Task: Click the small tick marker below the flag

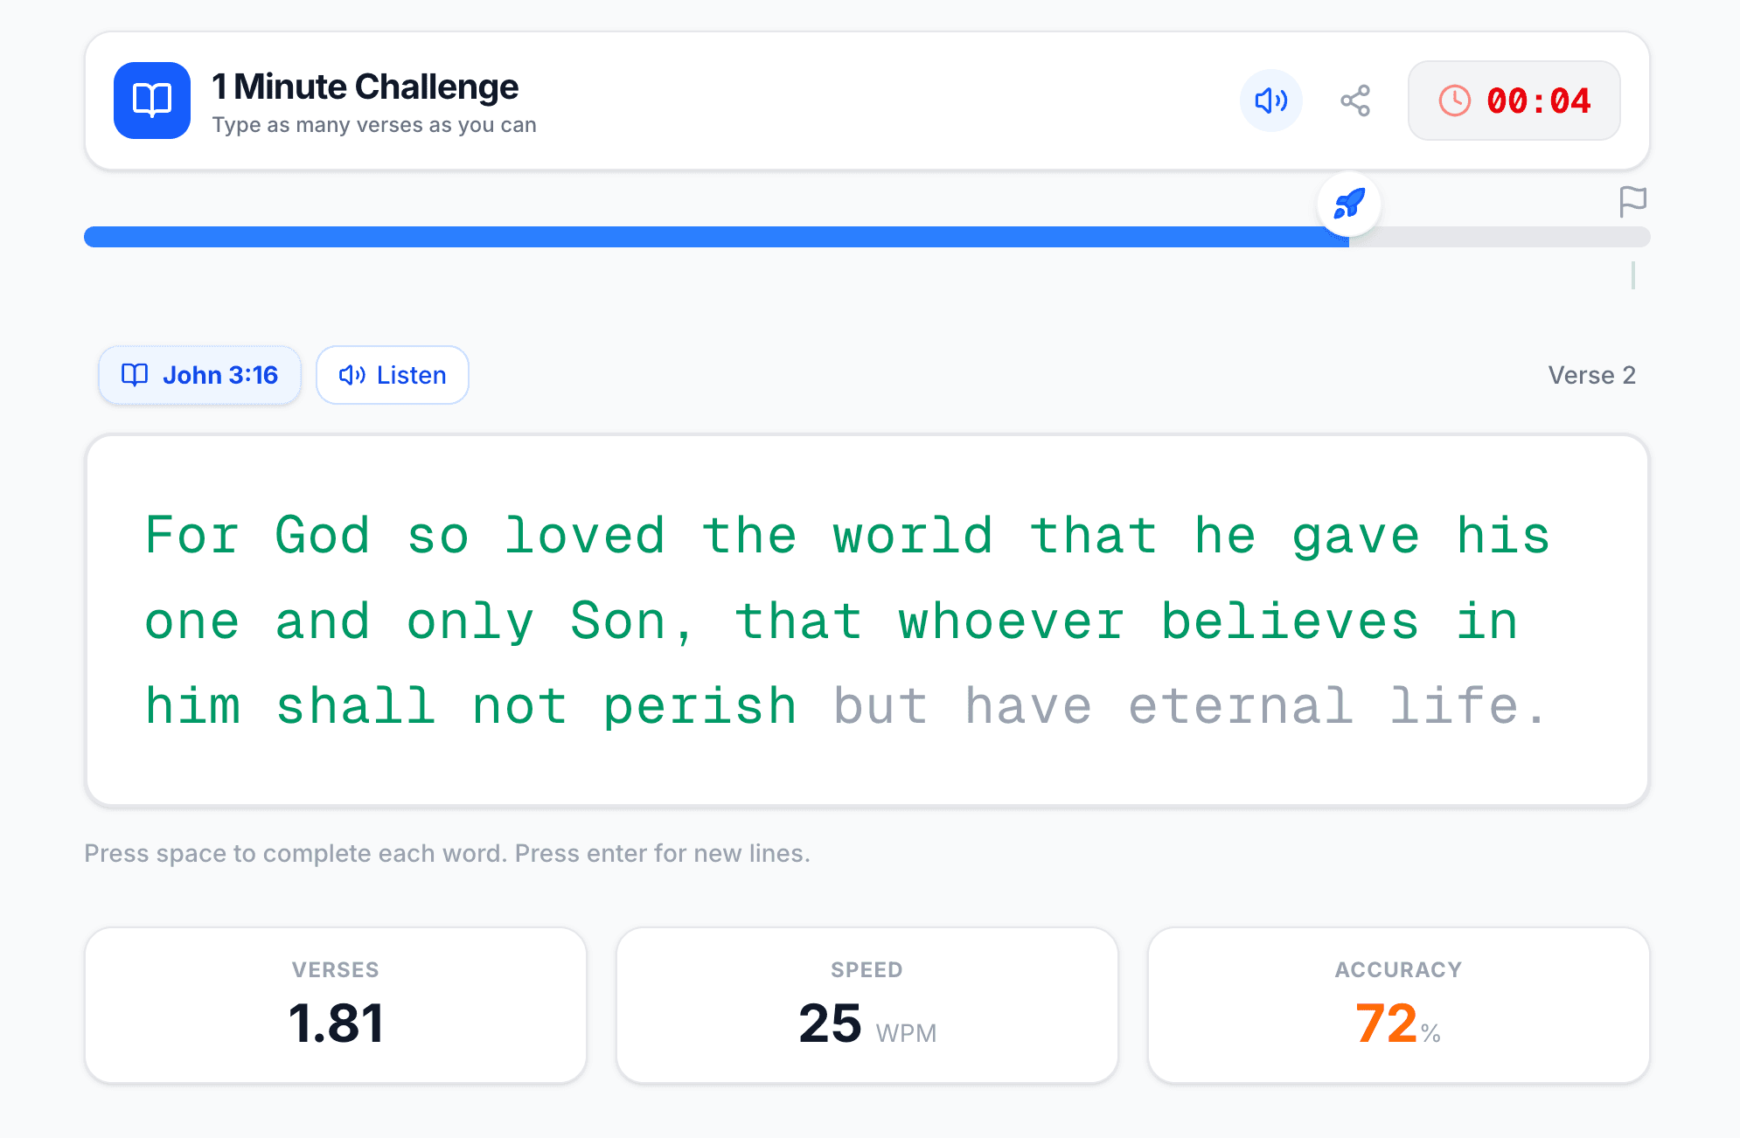Action: coord(1633,275)
